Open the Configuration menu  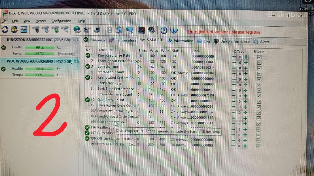(x=61, y=21)
